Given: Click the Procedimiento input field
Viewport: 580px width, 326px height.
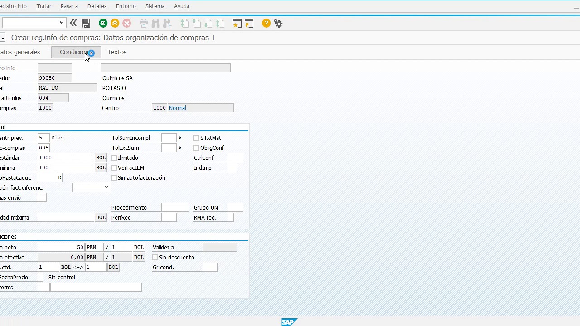Looking at the screenshot, I should click(175, 207).
